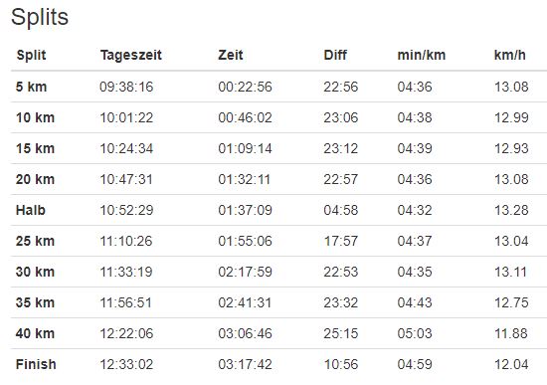This screenshot has height=385, width=547.
Task: Click the Zeit column header
Action: pos(231,55)
